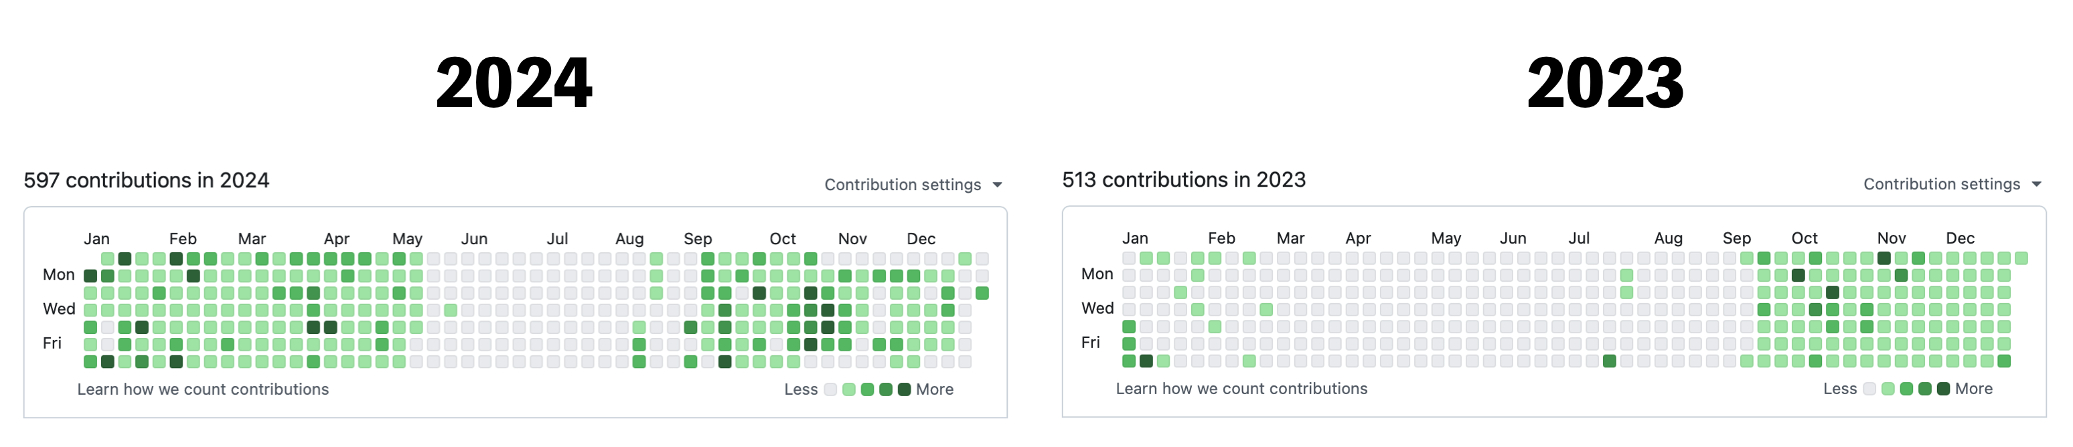Click the lone green Wednesday cell in June 2024
The height and width of the screenshot is (447, 2073).
tap(450, 310)
